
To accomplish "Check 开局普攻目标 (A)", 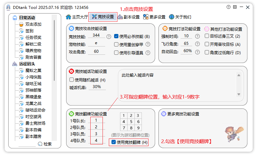I will (x=207, y=44).
